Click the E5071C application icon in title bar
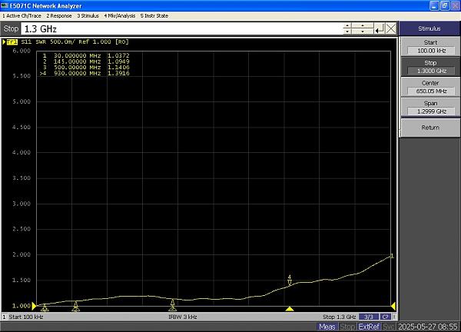The width and height of the screenshot is (461, 332). tap(5, 5)
